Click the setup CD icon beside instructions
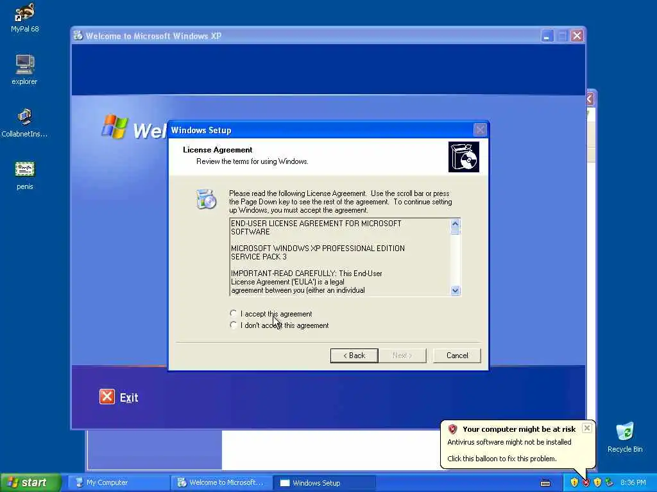 click(206, 199)
